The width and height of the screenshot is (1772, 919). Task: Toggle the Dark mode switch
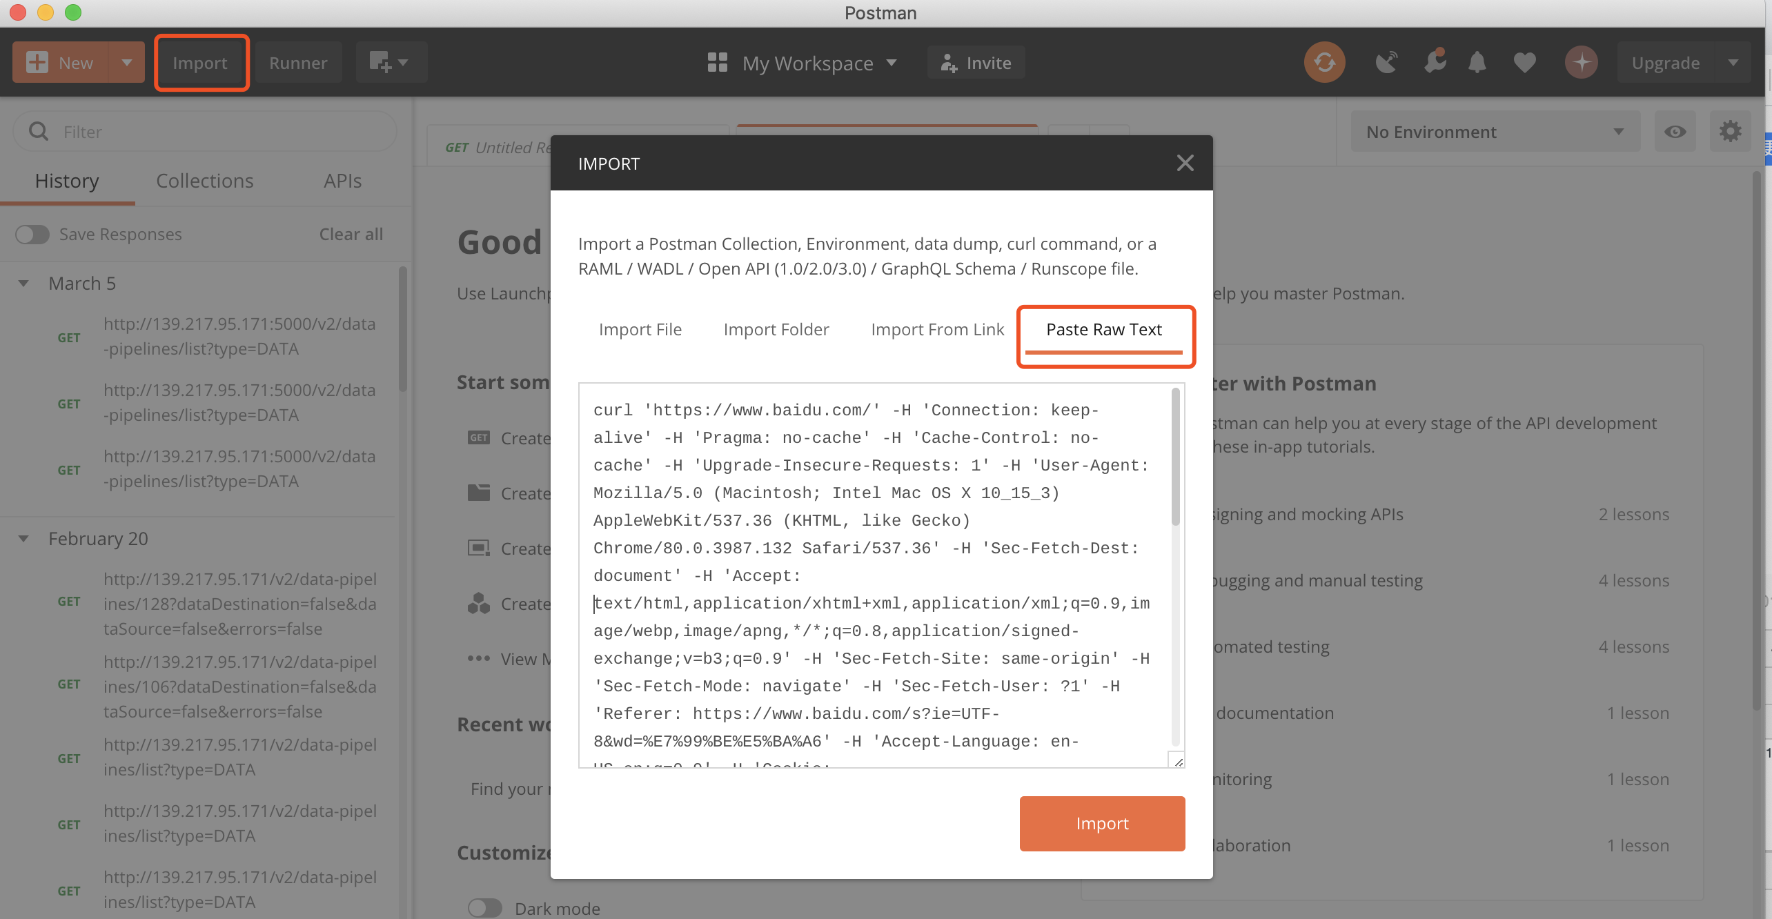click(484, 908)
